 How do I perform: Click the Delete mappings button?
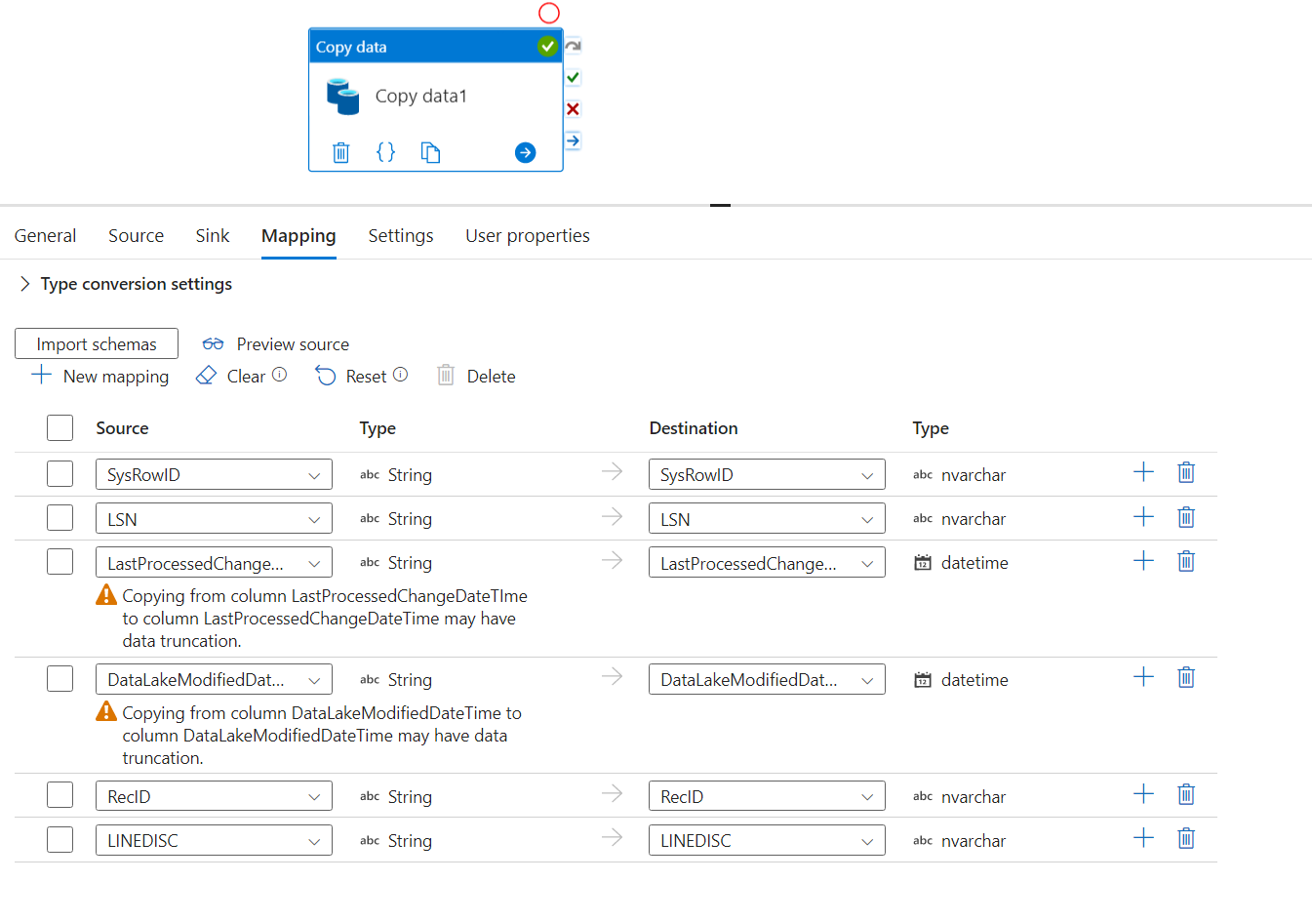[x=476, y=376]
